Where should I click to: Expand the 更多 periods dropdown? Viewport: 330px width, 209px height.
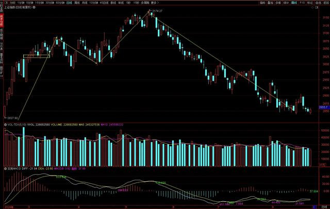155,3
